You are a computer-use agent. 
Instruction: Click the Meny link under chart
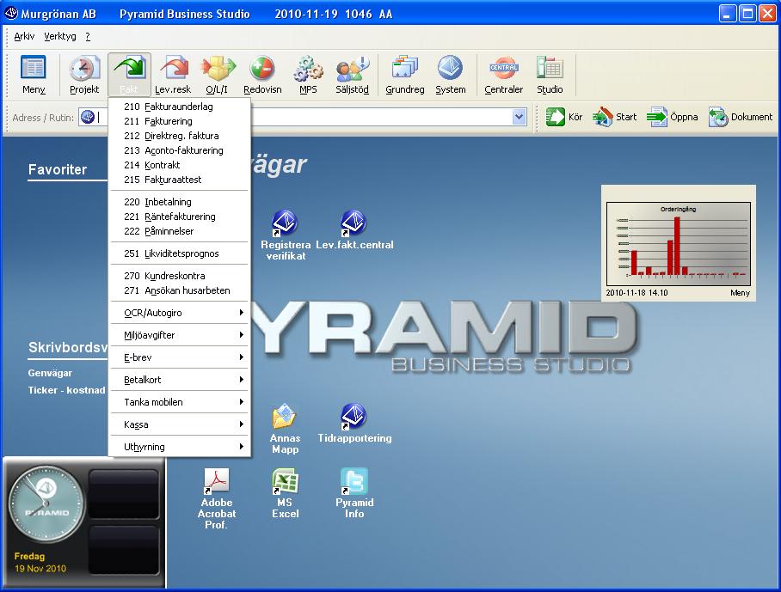(x=740, y=292)
